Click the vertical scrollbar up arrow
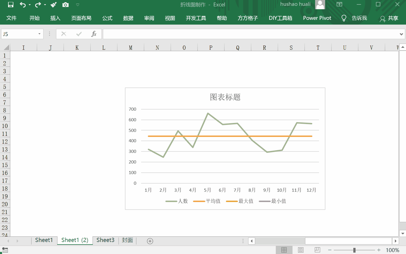 [403, 47]
